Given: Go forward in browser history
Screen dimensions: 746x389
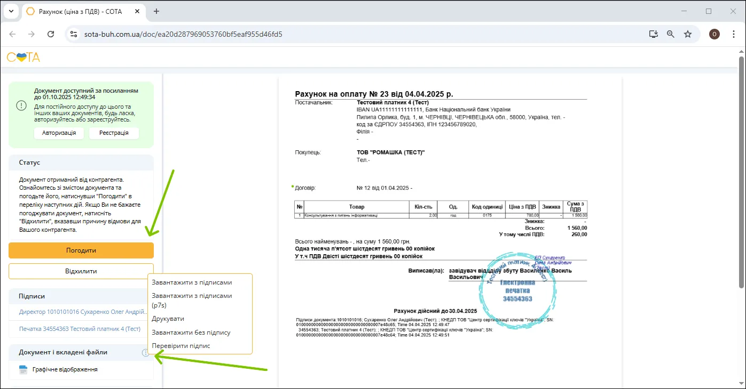Looking at the screenshot, I should tap(32, 34).
